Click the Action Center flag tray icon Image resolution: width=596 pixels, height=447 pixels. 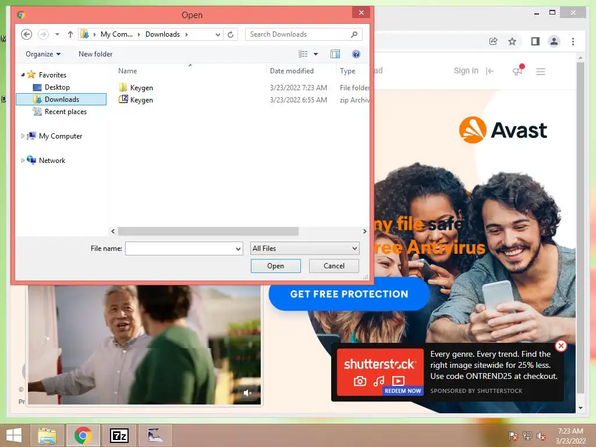pyautogui.click(x=513, y=436)
